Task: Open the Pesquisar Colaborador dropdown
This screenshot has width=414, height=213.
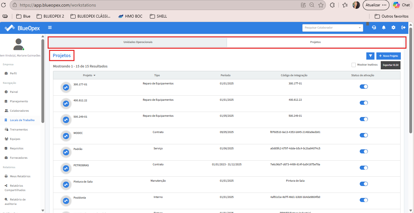Action: coord(333,28)
